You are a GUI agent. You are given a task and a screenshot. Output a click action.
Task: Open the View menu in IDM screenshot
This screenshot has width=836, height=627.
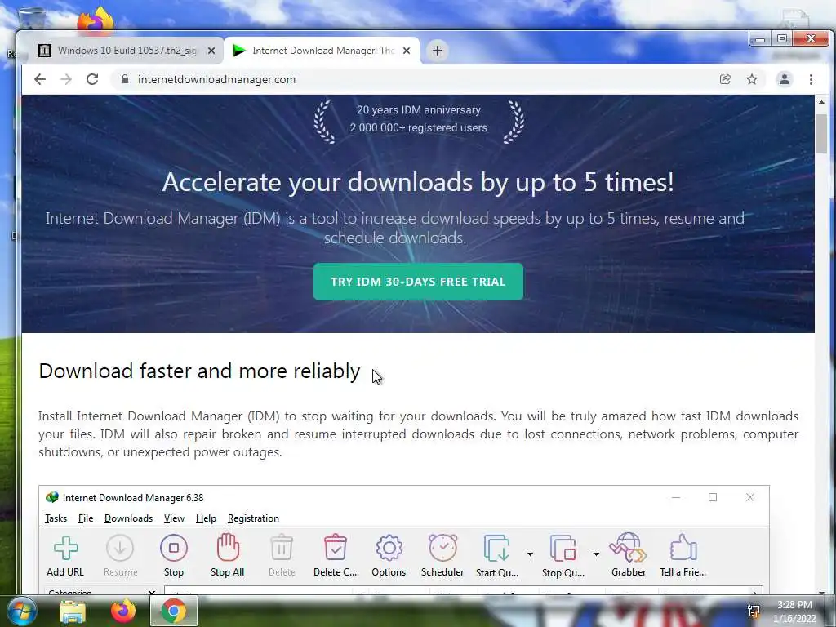[174, 518]
